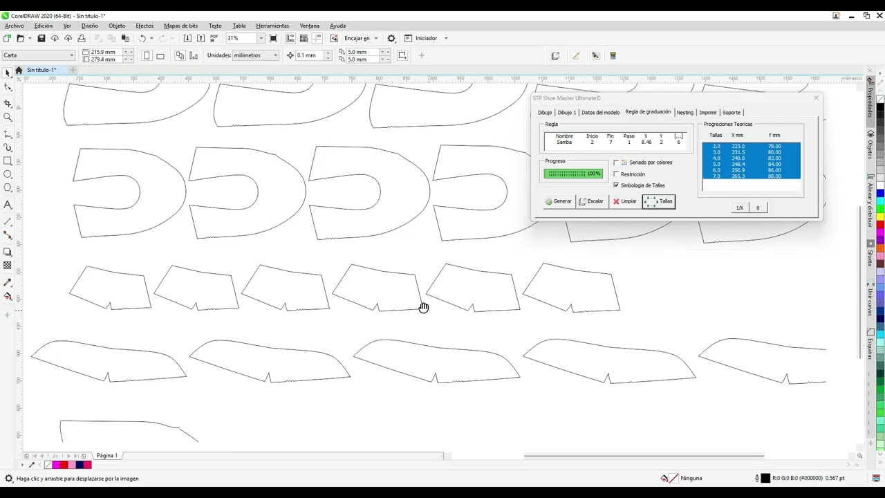The image size is (885, 498).
Task: Expand the Iniciador launcher dropdown arrow
Action: point(446,38)
